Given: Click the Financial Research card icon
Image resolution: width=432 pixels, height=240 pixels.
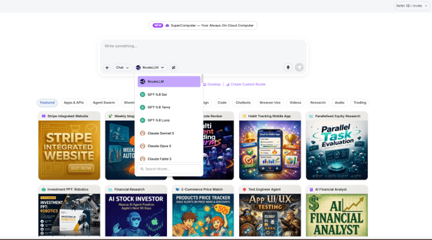Looking at the screenshot, I should click(111, 189).
